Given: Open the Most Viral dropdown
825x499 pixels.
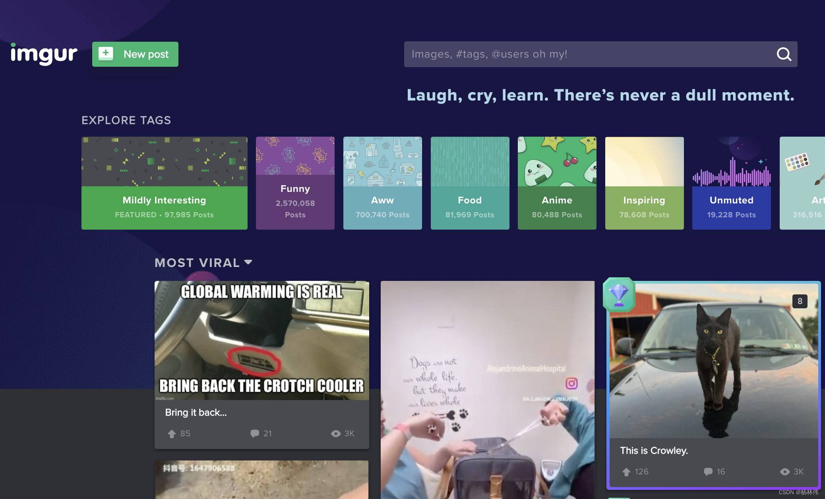Looking at the screenshot, I should (x=203, y=263).
